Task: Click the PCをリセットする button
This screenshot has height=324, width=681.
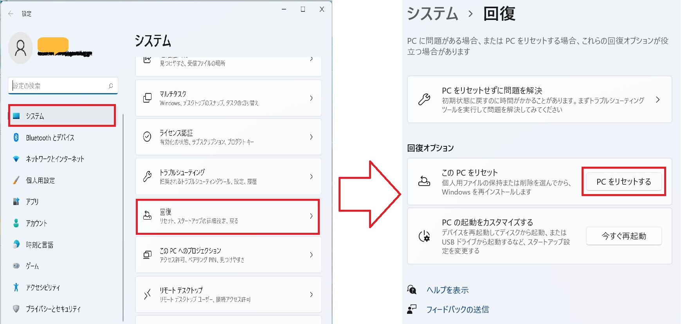Action: (624, 182)
